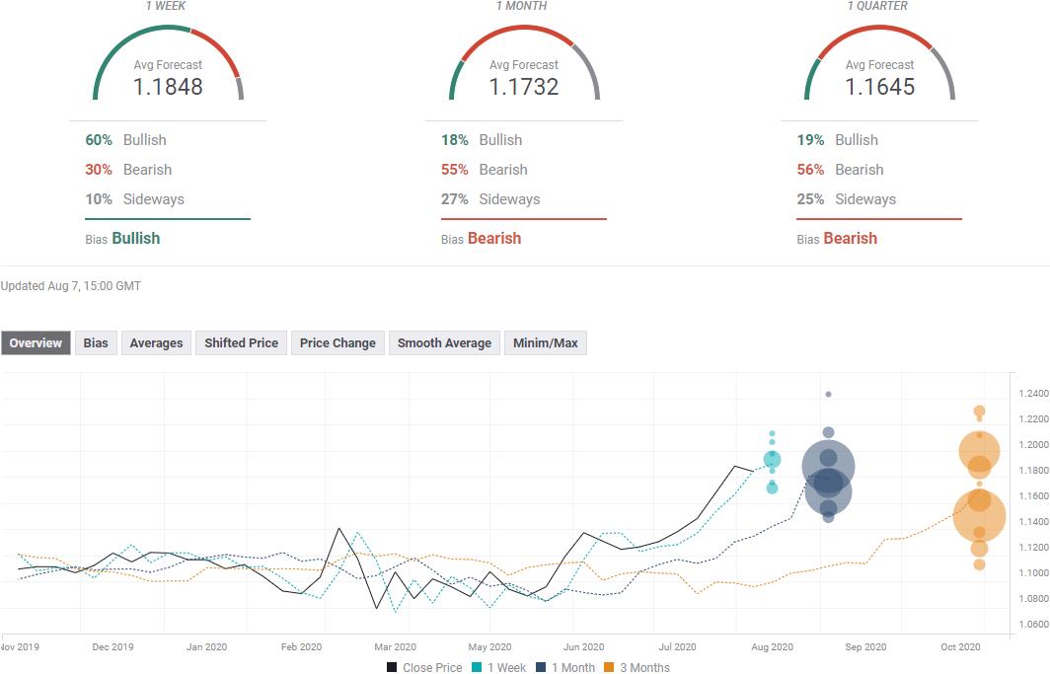Screen dimensions: 1050x674
Task: Click the large dark blue 1 Month bubble
Action: coord(828,467)
